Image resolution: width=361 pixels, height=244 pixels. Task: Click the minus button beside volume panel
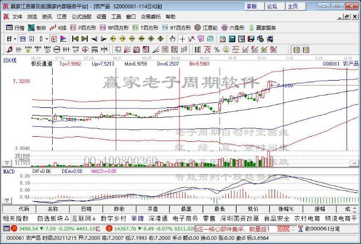(354, 163)
